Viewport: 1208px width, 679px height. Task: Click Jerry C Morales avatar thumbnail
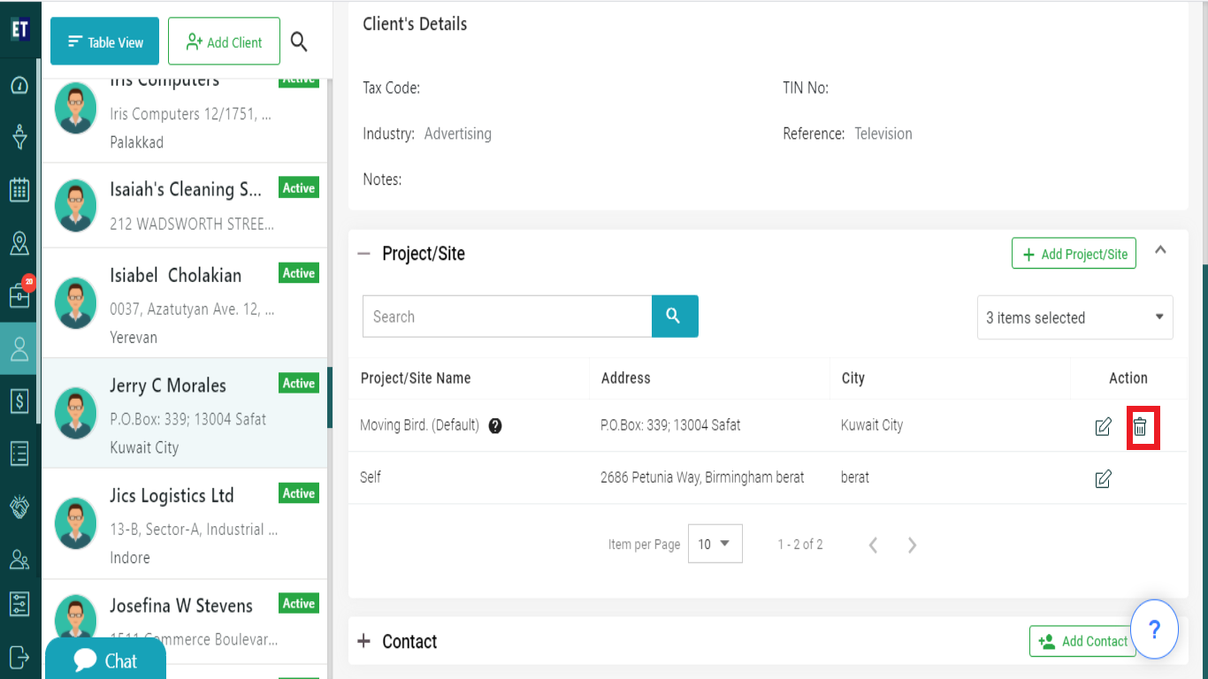point(76,413)
